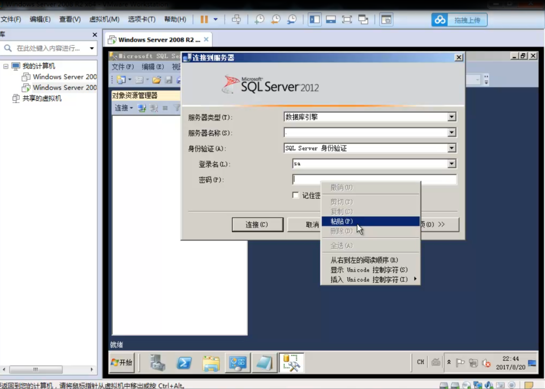Open the SSMS 文件(F) menu
Viewport: 545px width, 389px height.
point(122,67)
